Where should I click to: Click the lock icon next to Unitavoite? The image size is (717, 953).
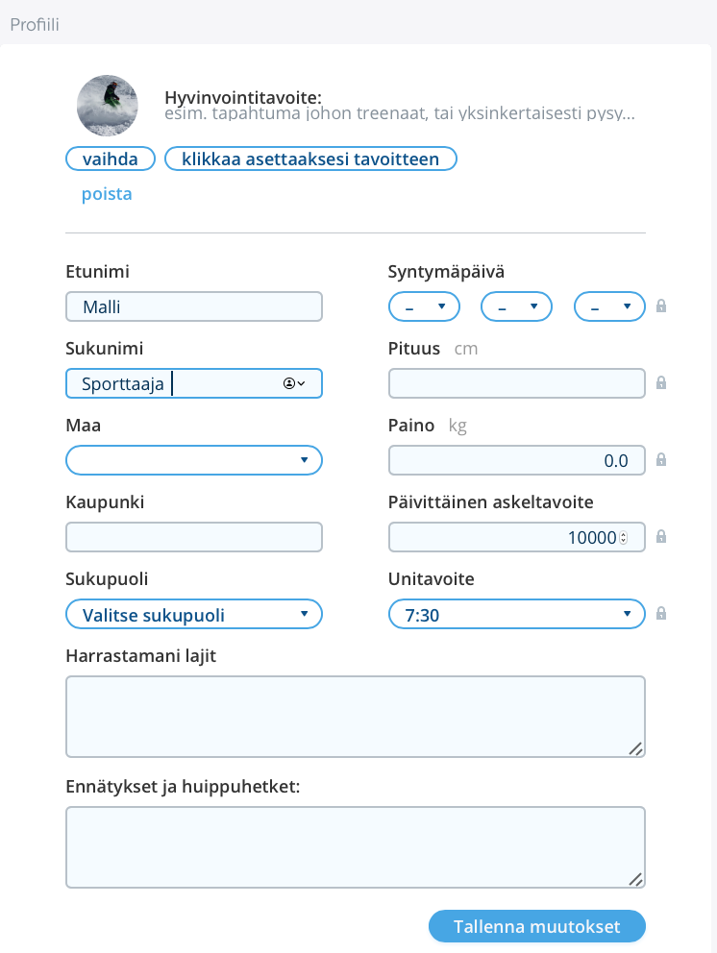pyautogui.click(x=660, y=613)
